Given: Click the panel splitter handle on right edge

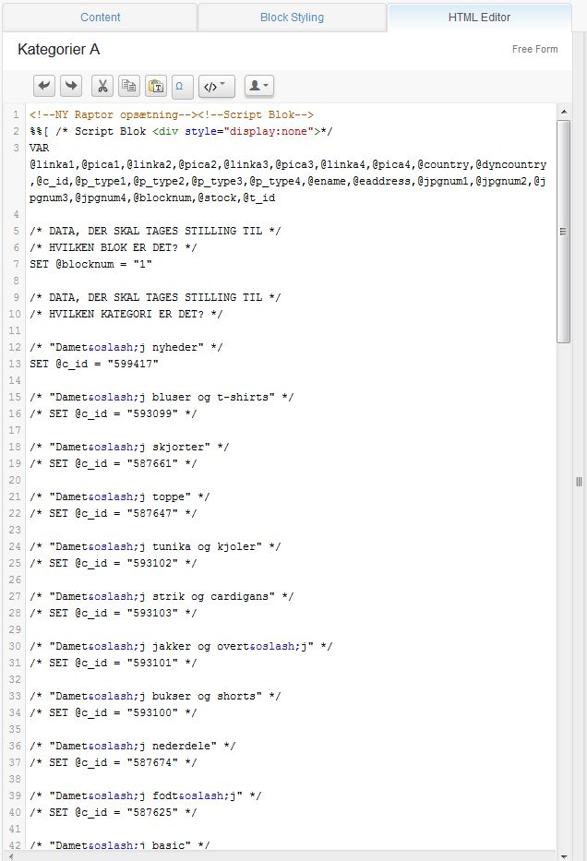Looking at the screenshot, I should coord(579,482).
